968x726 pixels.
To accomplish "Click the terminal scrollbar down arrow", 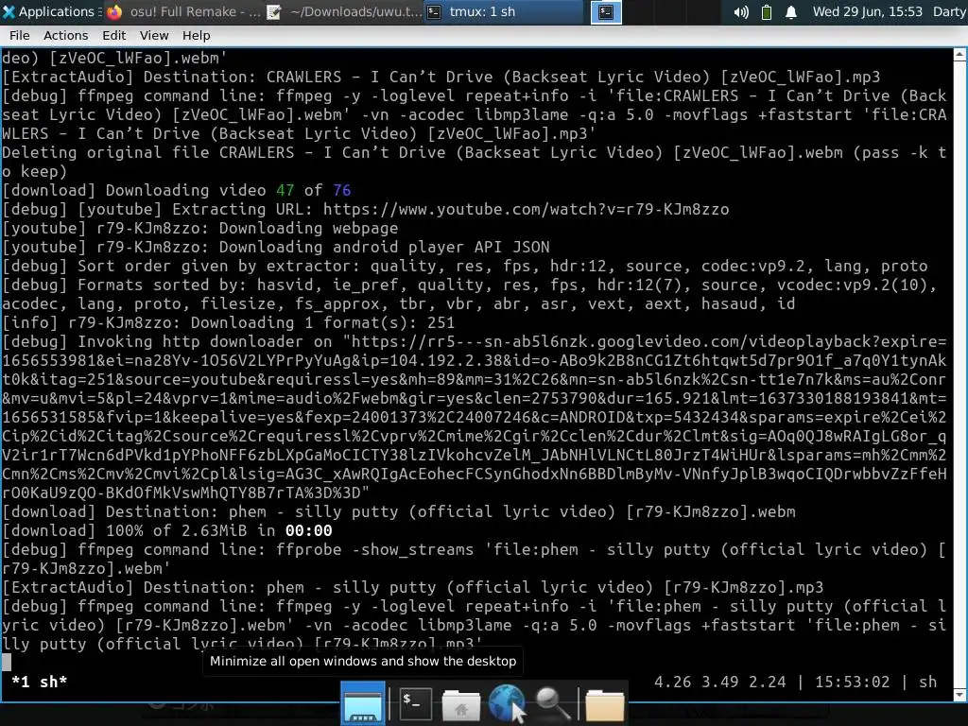I will [x=960, y=695].
